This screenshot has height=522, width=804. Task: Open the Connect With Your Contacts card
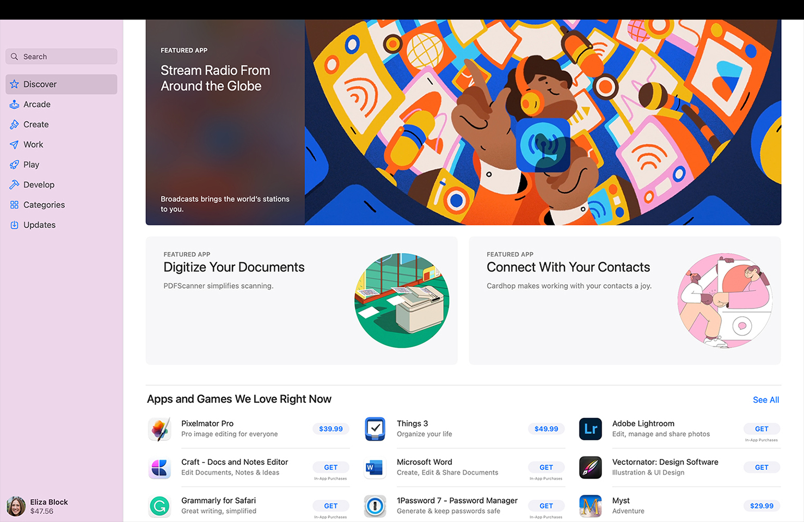pyautogui.click(x=625, y=300)
